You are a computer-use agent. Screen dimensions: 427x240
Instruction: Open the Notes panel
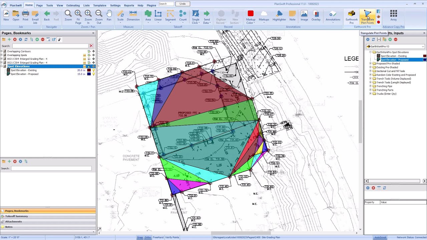[x=48, y=227]
